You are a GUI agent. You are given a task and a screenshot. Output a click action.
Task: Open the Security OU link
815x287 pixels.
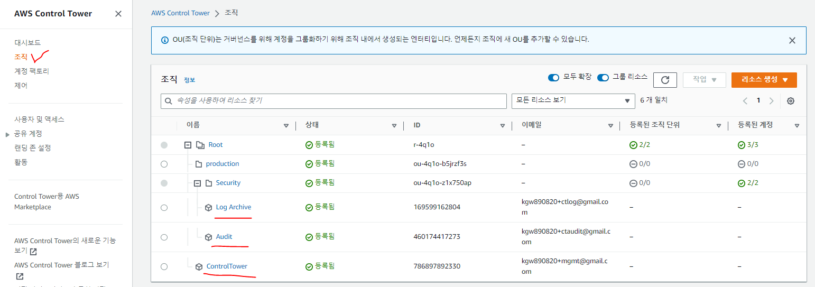pyautogui.click(x=228, y=183)
